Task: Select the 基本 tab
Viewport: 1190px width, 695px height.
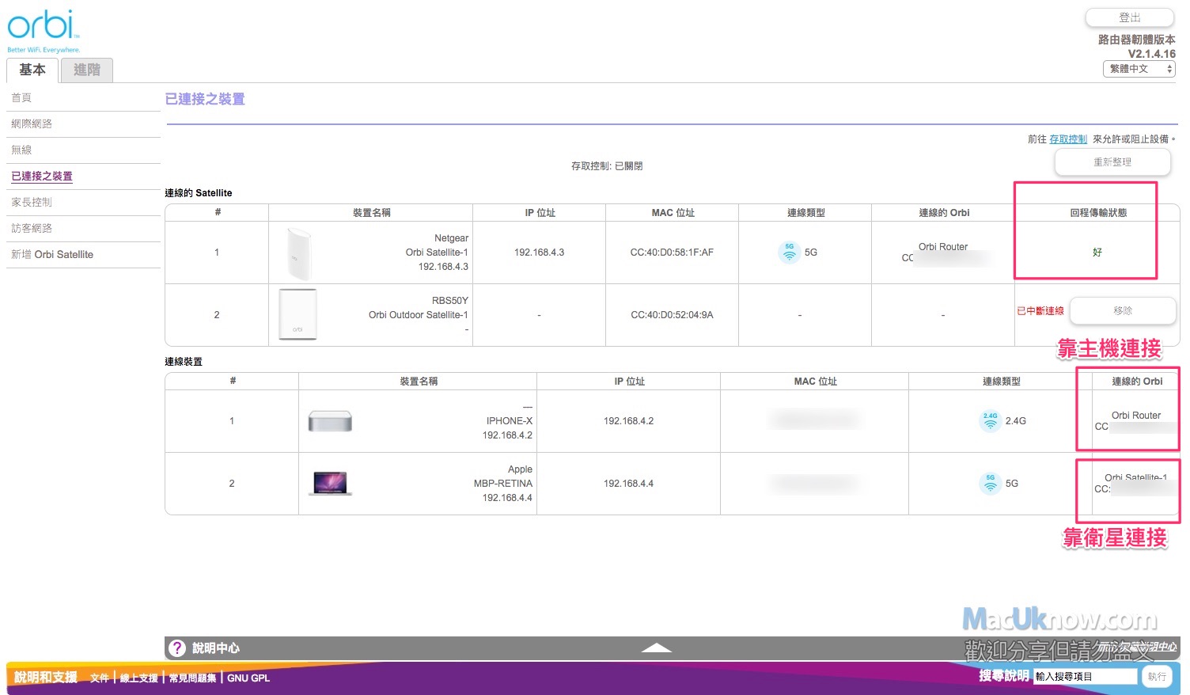Action: [32, 70]
